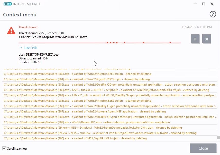Viewport: 220px width, 155px height.
Task: Click the scan log scrollbar thumb
Action: click(x=218, y=138)
